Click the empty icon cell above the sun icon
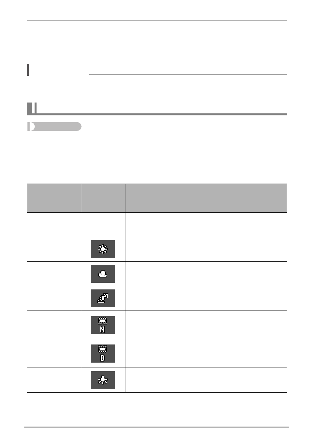The width and height of the screenshot is (314, 447). pyautogui.click(x=103, y=225)
